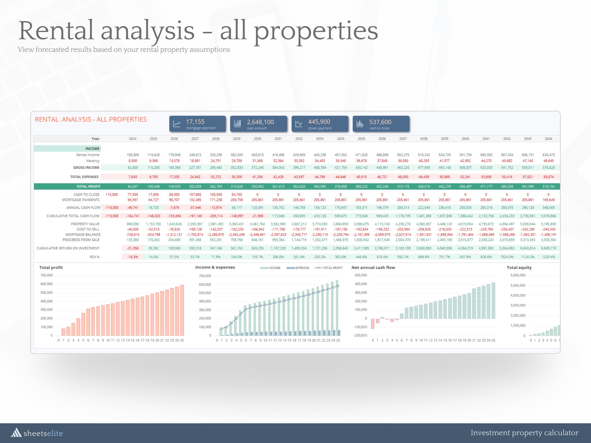Select the 2,648,100 loan amount card

tap(258, 124)
